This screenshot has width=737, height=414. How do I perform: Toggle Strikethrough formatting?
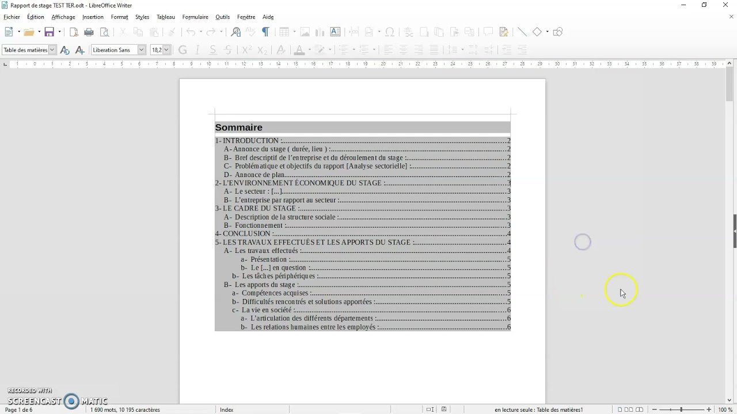[x=228, y=50]
